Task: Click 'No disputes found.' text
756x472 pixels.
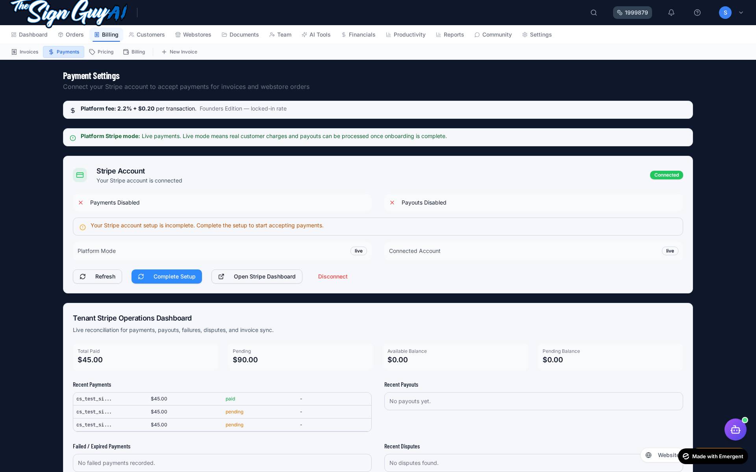Action: point(414,463)
